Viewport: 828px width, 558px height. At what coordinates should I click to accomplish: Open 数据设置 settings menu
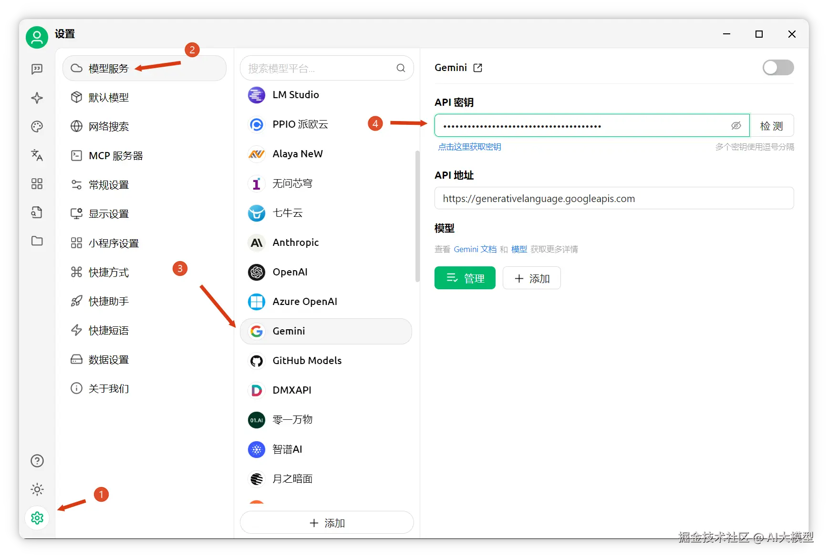coord(144,359)
